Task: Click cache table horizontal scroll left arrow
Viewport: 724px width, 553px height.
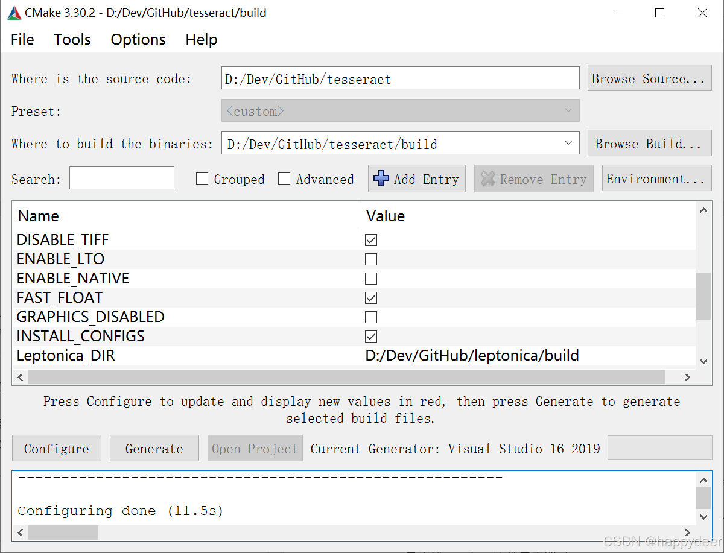Action: 20,377
